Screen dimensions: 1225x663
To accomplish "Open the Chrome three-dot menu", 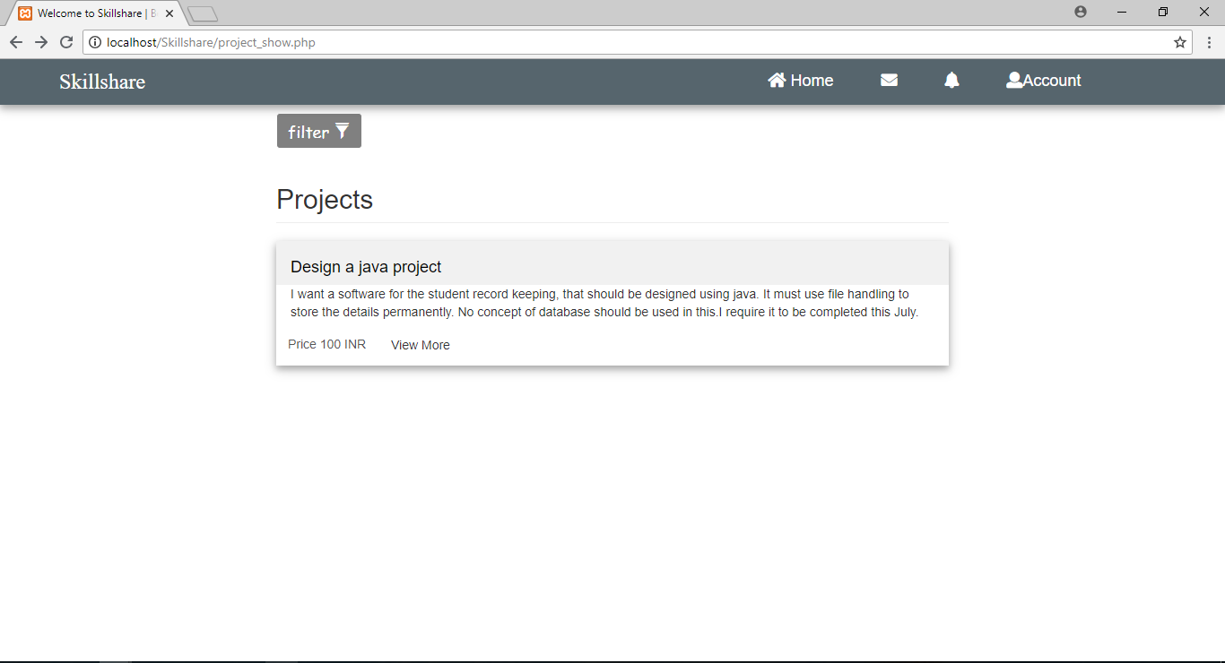I will (x=1209, y=42).
